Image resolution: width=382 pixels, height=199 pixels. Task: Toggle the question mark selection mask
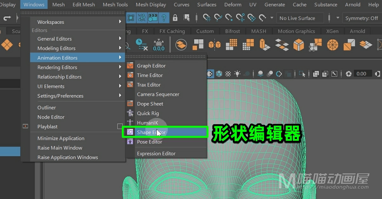click(x=164, y=18)
